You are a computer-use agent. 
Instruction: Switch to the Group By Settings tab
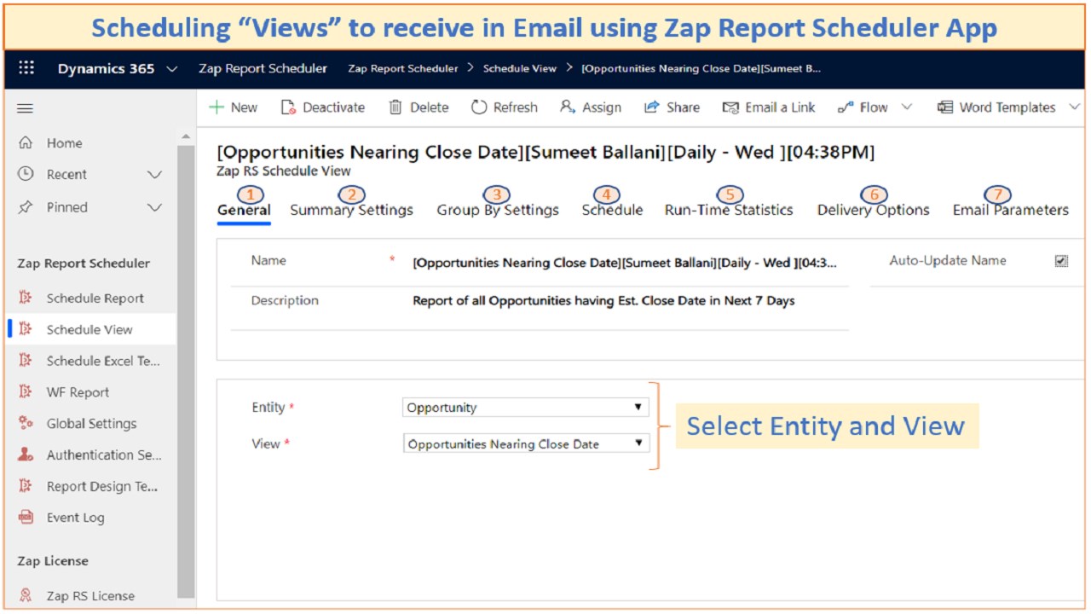pyautogui.click(x=498, y=210)
